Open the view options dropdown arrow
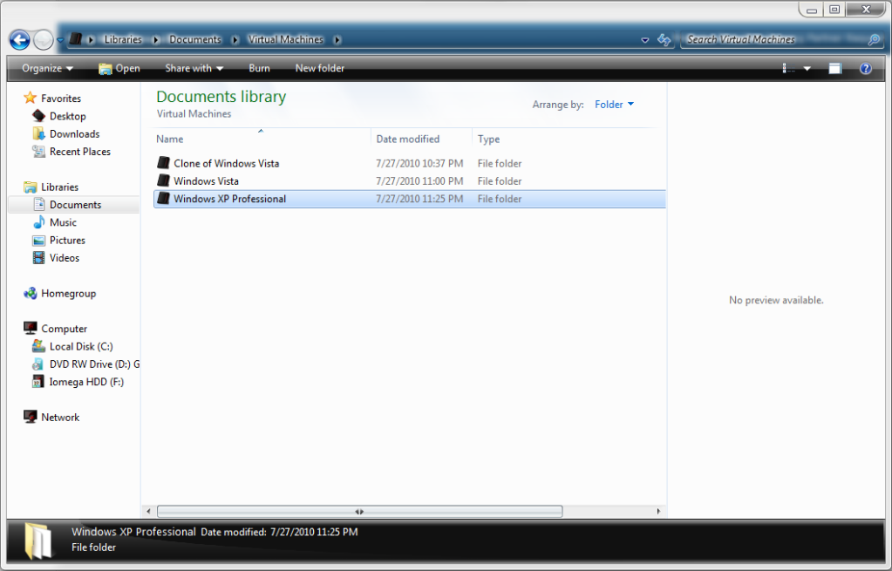This screenshot has height=571, width=892. 807,68
